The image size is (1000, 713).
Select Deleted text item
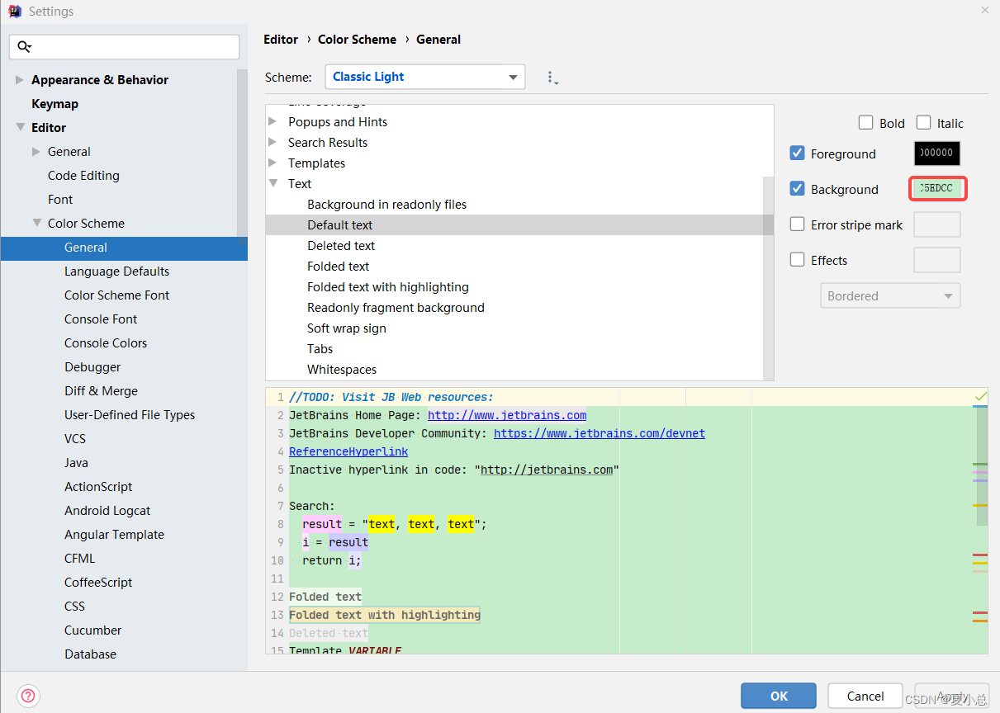[x=341, y=246]
